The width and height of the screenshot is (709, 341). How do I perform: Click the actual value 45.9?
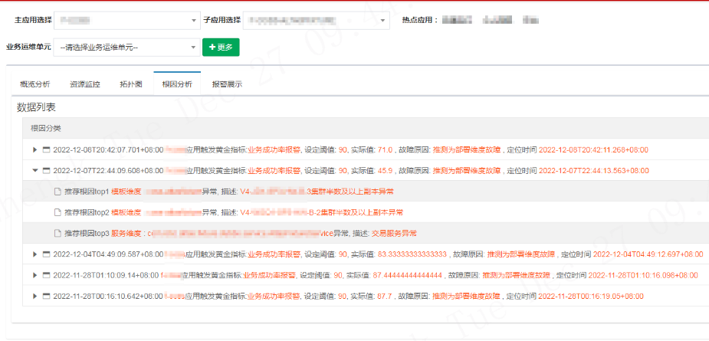click(386, 170)
